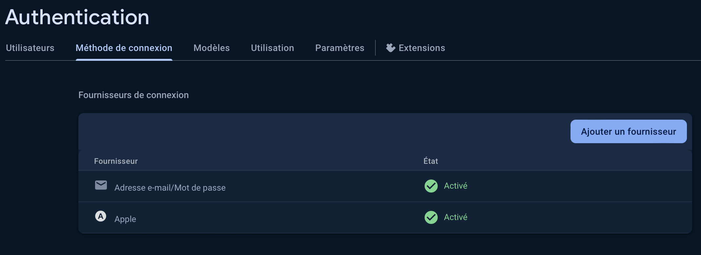The image size is (701, 255).
Task: Click the Extensions puzzle icon
Action: [391, 48]
